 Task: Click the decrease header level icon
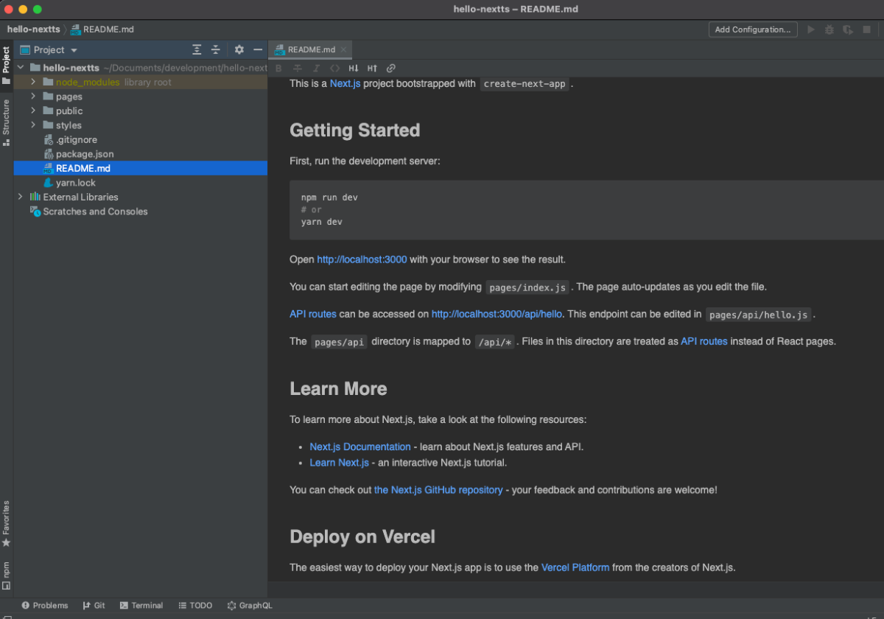(354, 69)
